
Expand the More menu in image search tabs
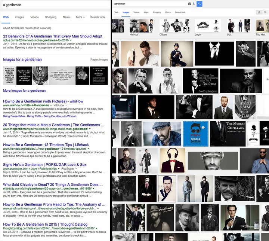(x=168, y=12)
